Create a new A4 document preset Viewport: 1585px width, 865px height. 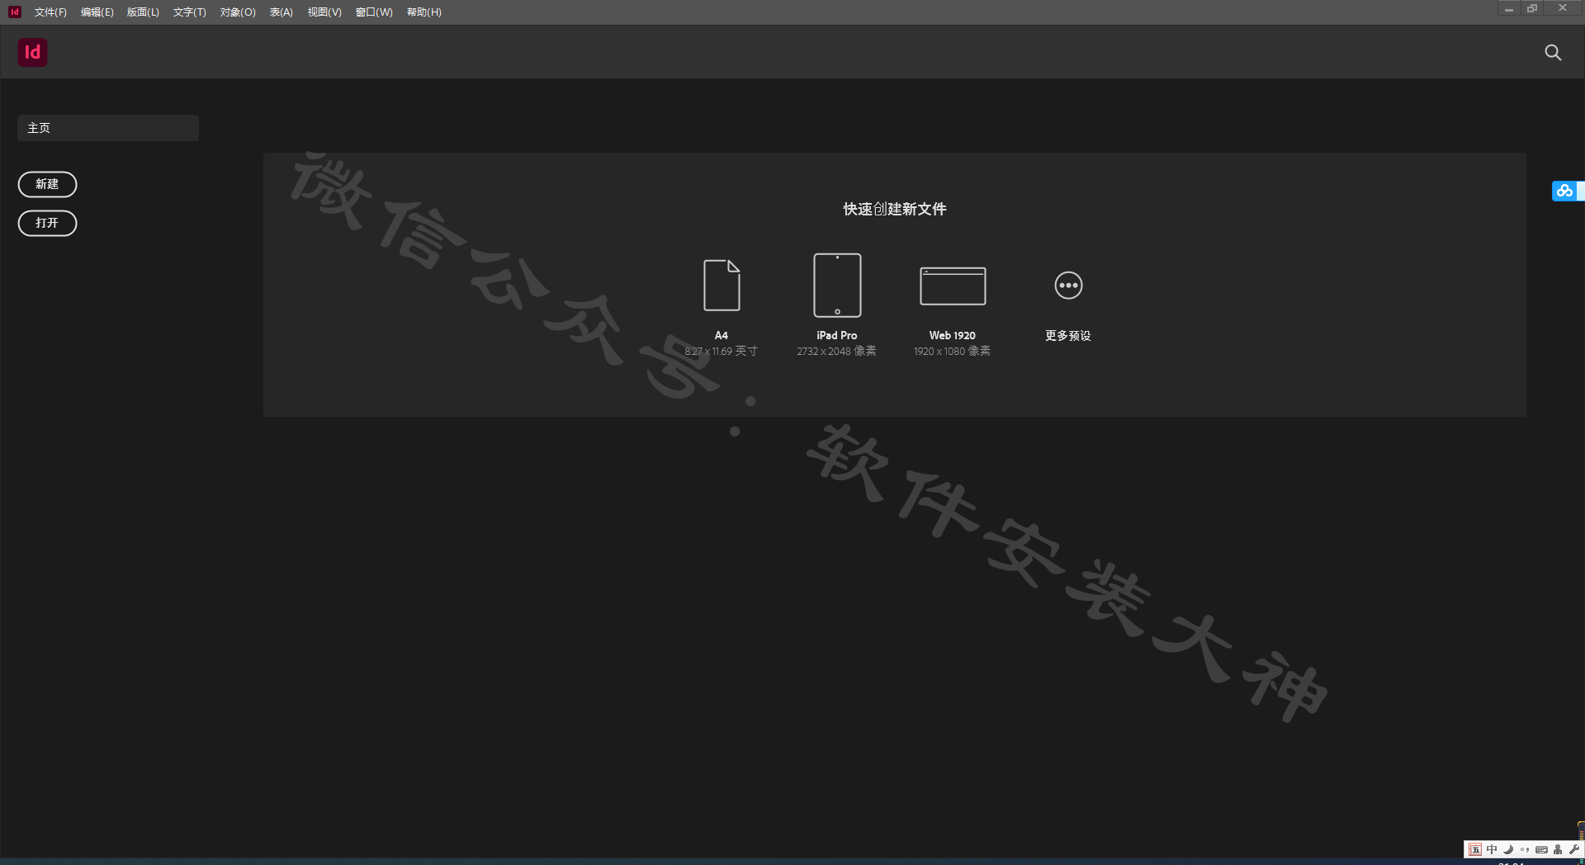coord(722,286)
